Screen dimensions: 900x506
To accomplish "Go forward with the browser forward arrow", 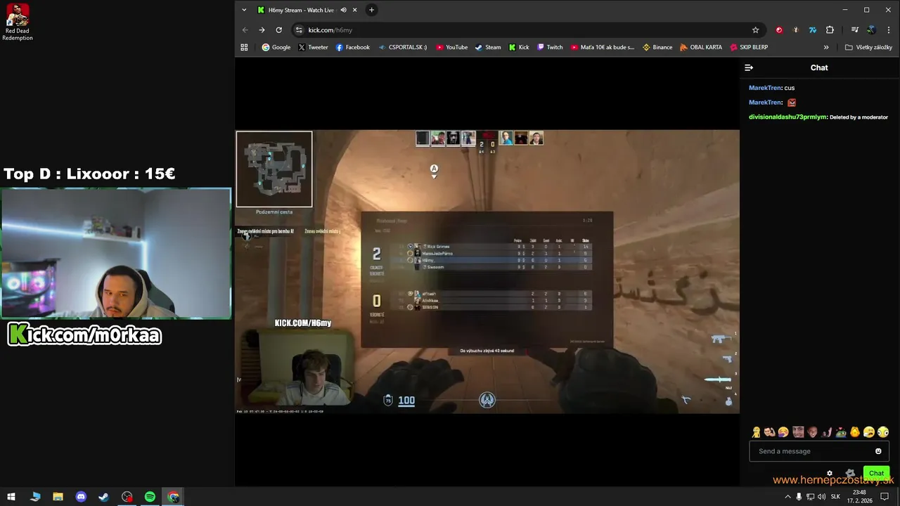I will tap(262, 30).
